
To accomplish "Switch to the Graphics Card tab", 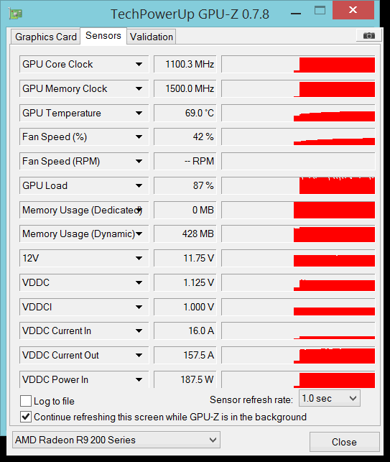I will coord(46,37).
